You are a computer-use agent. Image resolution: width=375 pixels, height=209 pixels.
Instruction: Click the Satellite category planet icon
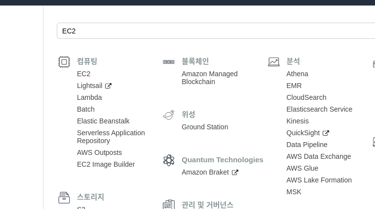coord(169,115)
